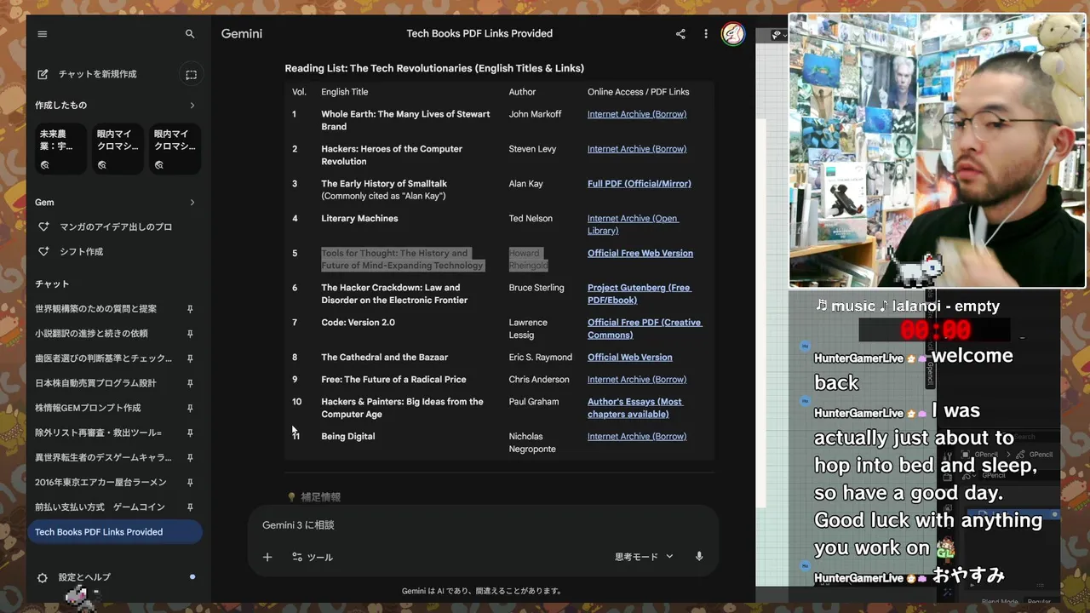1090x613 pixels.
Task: Click author cell Paul Graham
Action: pyautogui.click(x=534, y=402)
